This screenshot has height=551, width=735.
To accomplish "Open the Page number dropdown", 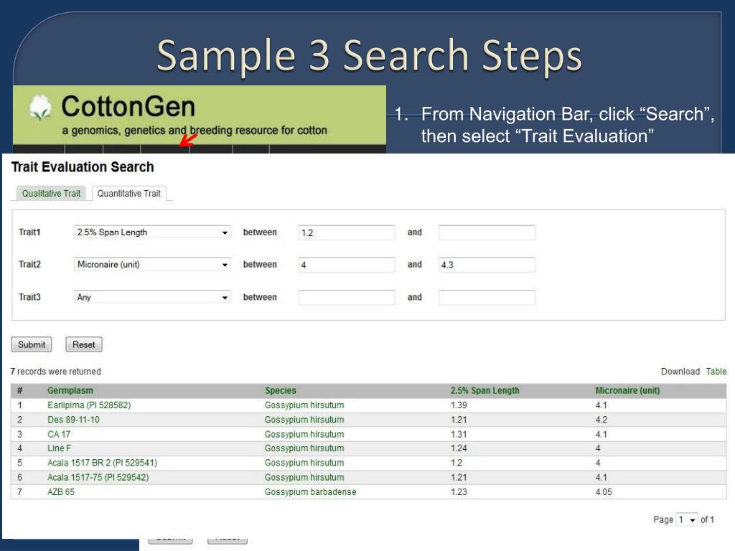I will tap(687, 519).
